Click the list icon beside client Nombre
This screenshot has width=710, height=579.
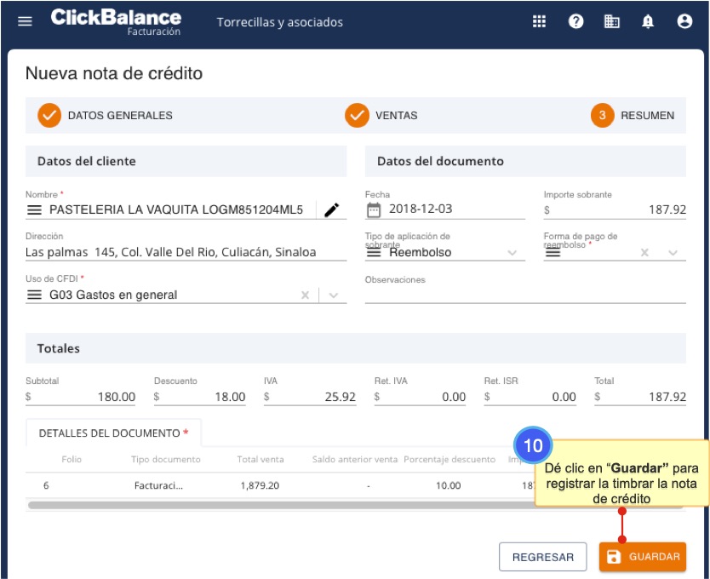coord(34,209)
